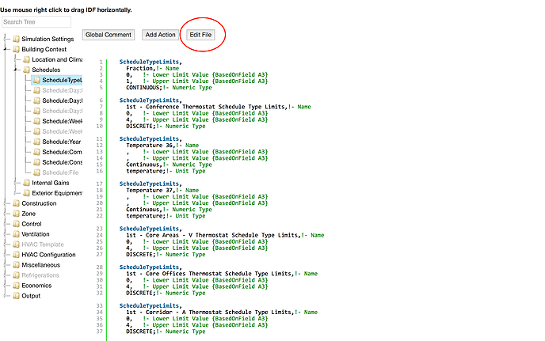Click the Simulation Settings folder icon

tap(16, 39)
